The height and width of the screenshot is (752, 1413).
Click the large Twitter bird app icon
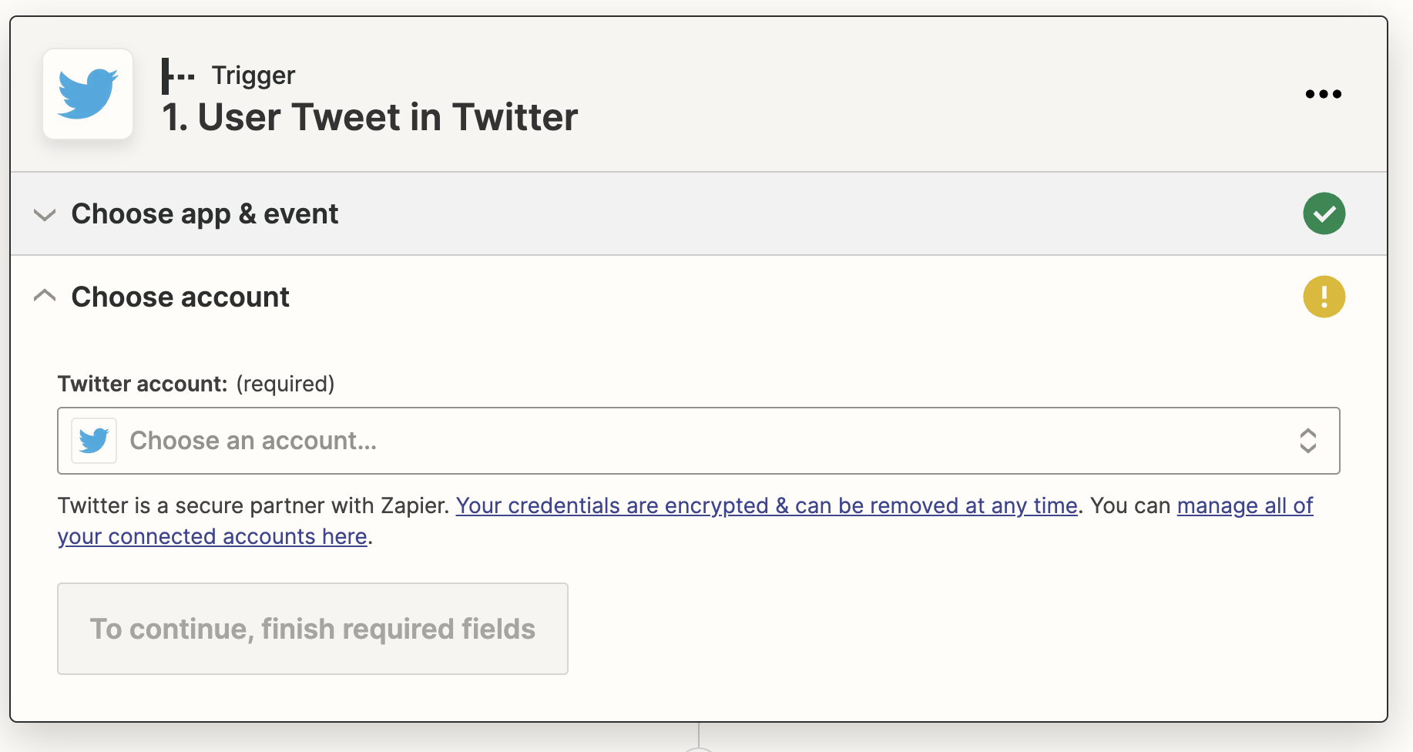88,94
